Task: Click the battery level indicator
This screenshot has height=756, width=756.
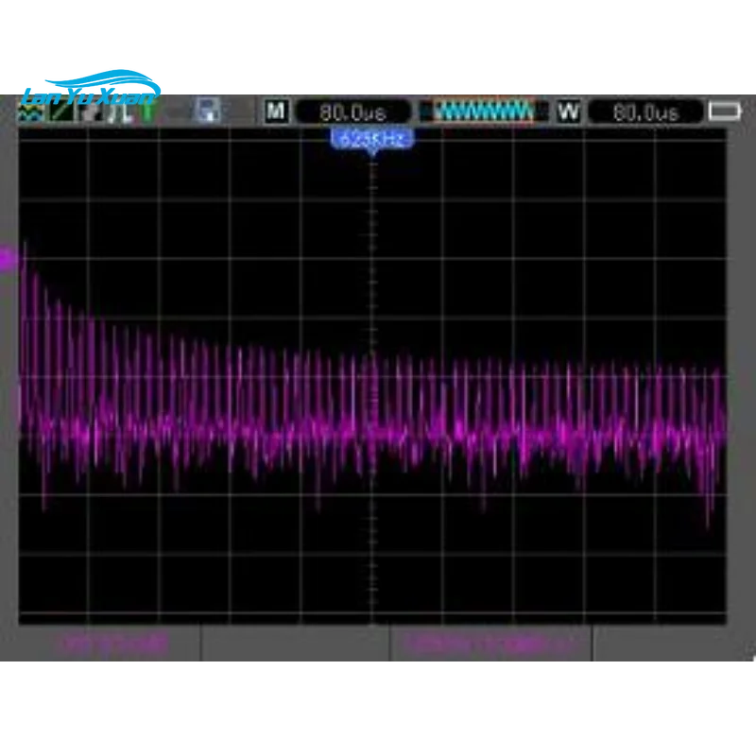Action: [x=724, y=111]
